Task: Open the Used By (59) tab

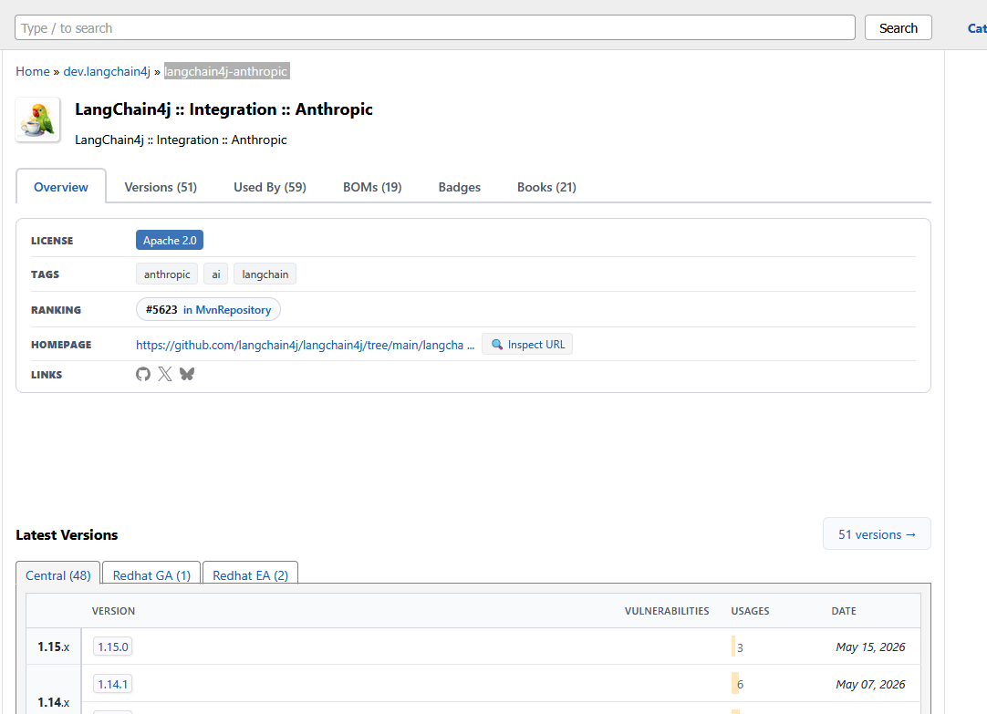Action: click(270, 187)
